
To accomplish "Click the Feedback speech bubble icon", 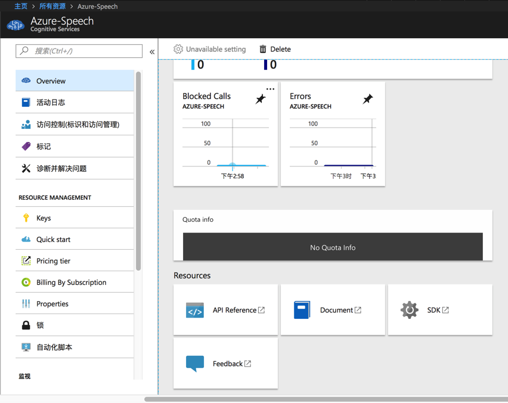I will tap(195, 364).
